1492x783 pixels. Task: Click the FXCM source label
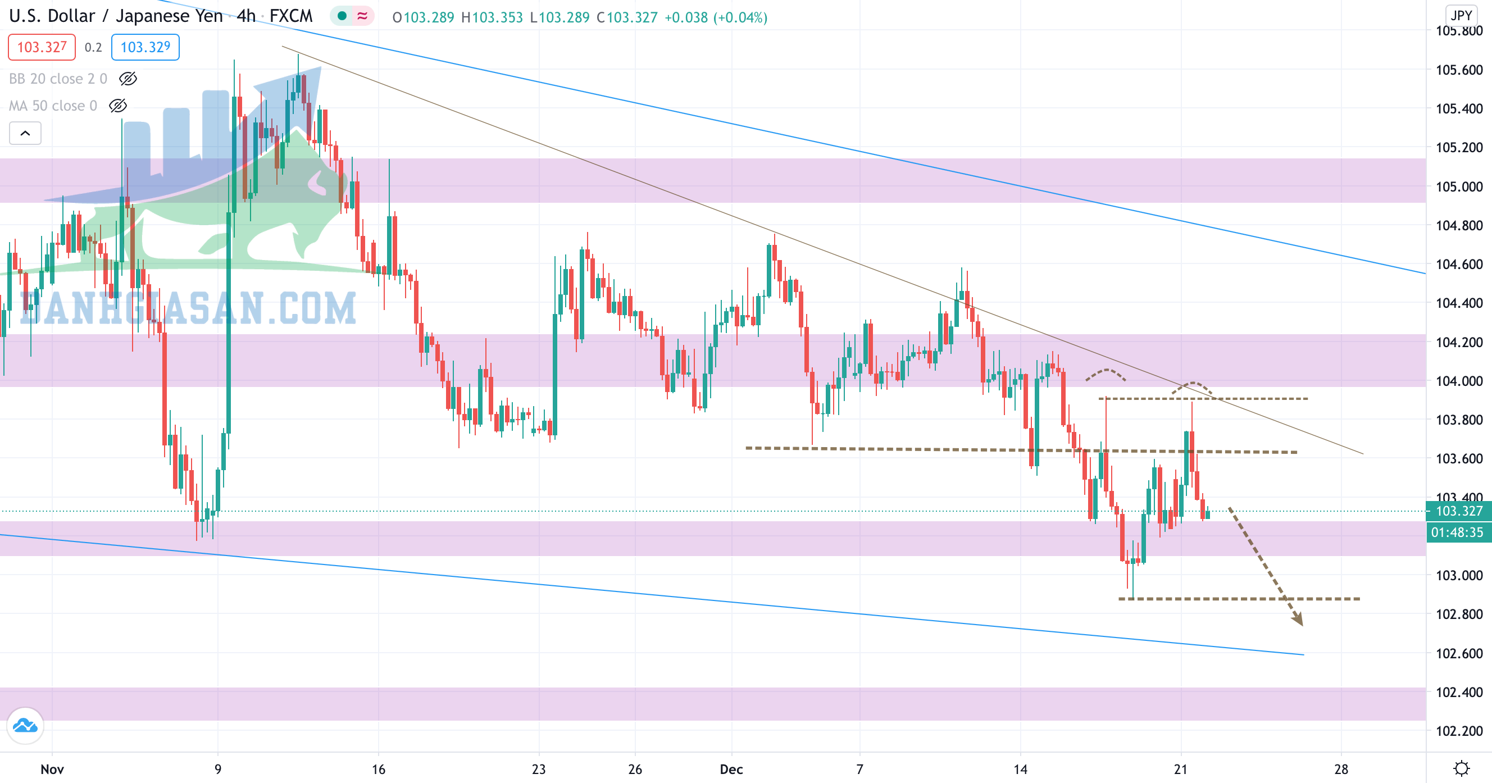(x=291, y=16)
